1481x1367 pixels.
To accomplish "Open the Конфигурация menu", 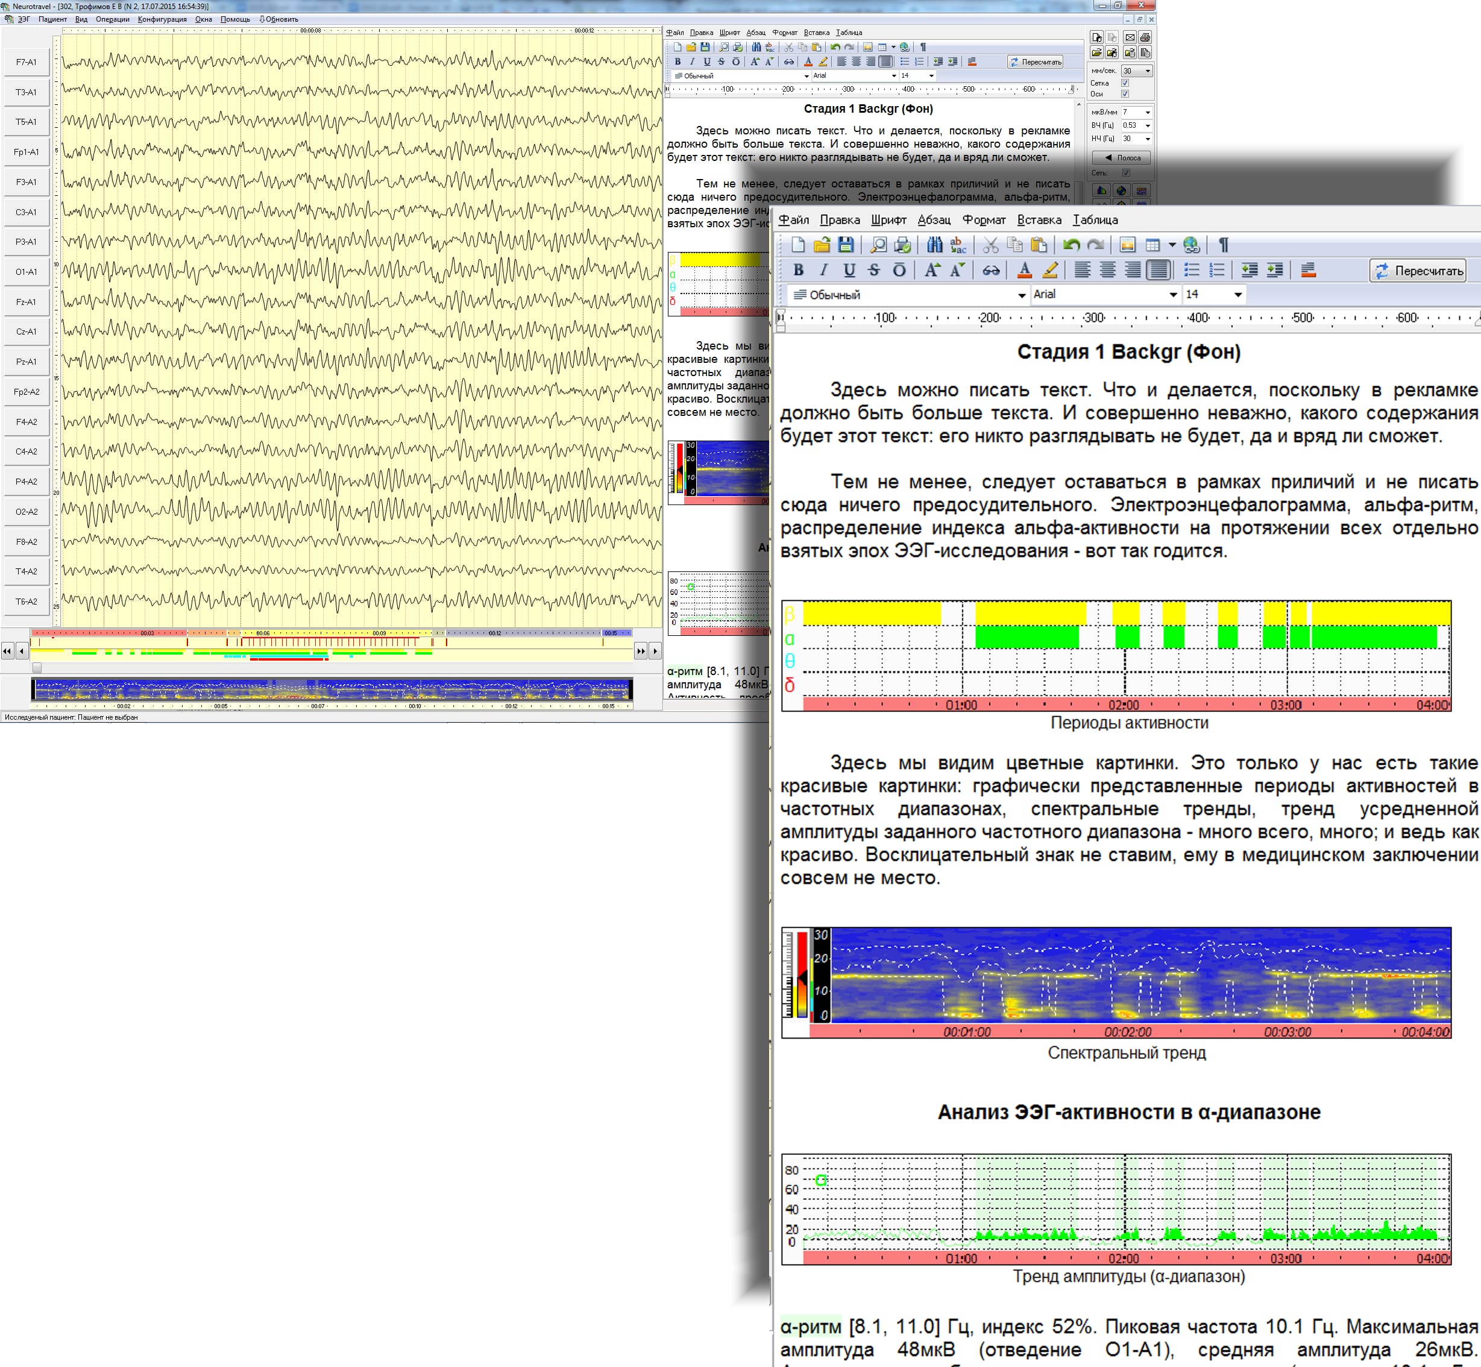I will [162, 19].
